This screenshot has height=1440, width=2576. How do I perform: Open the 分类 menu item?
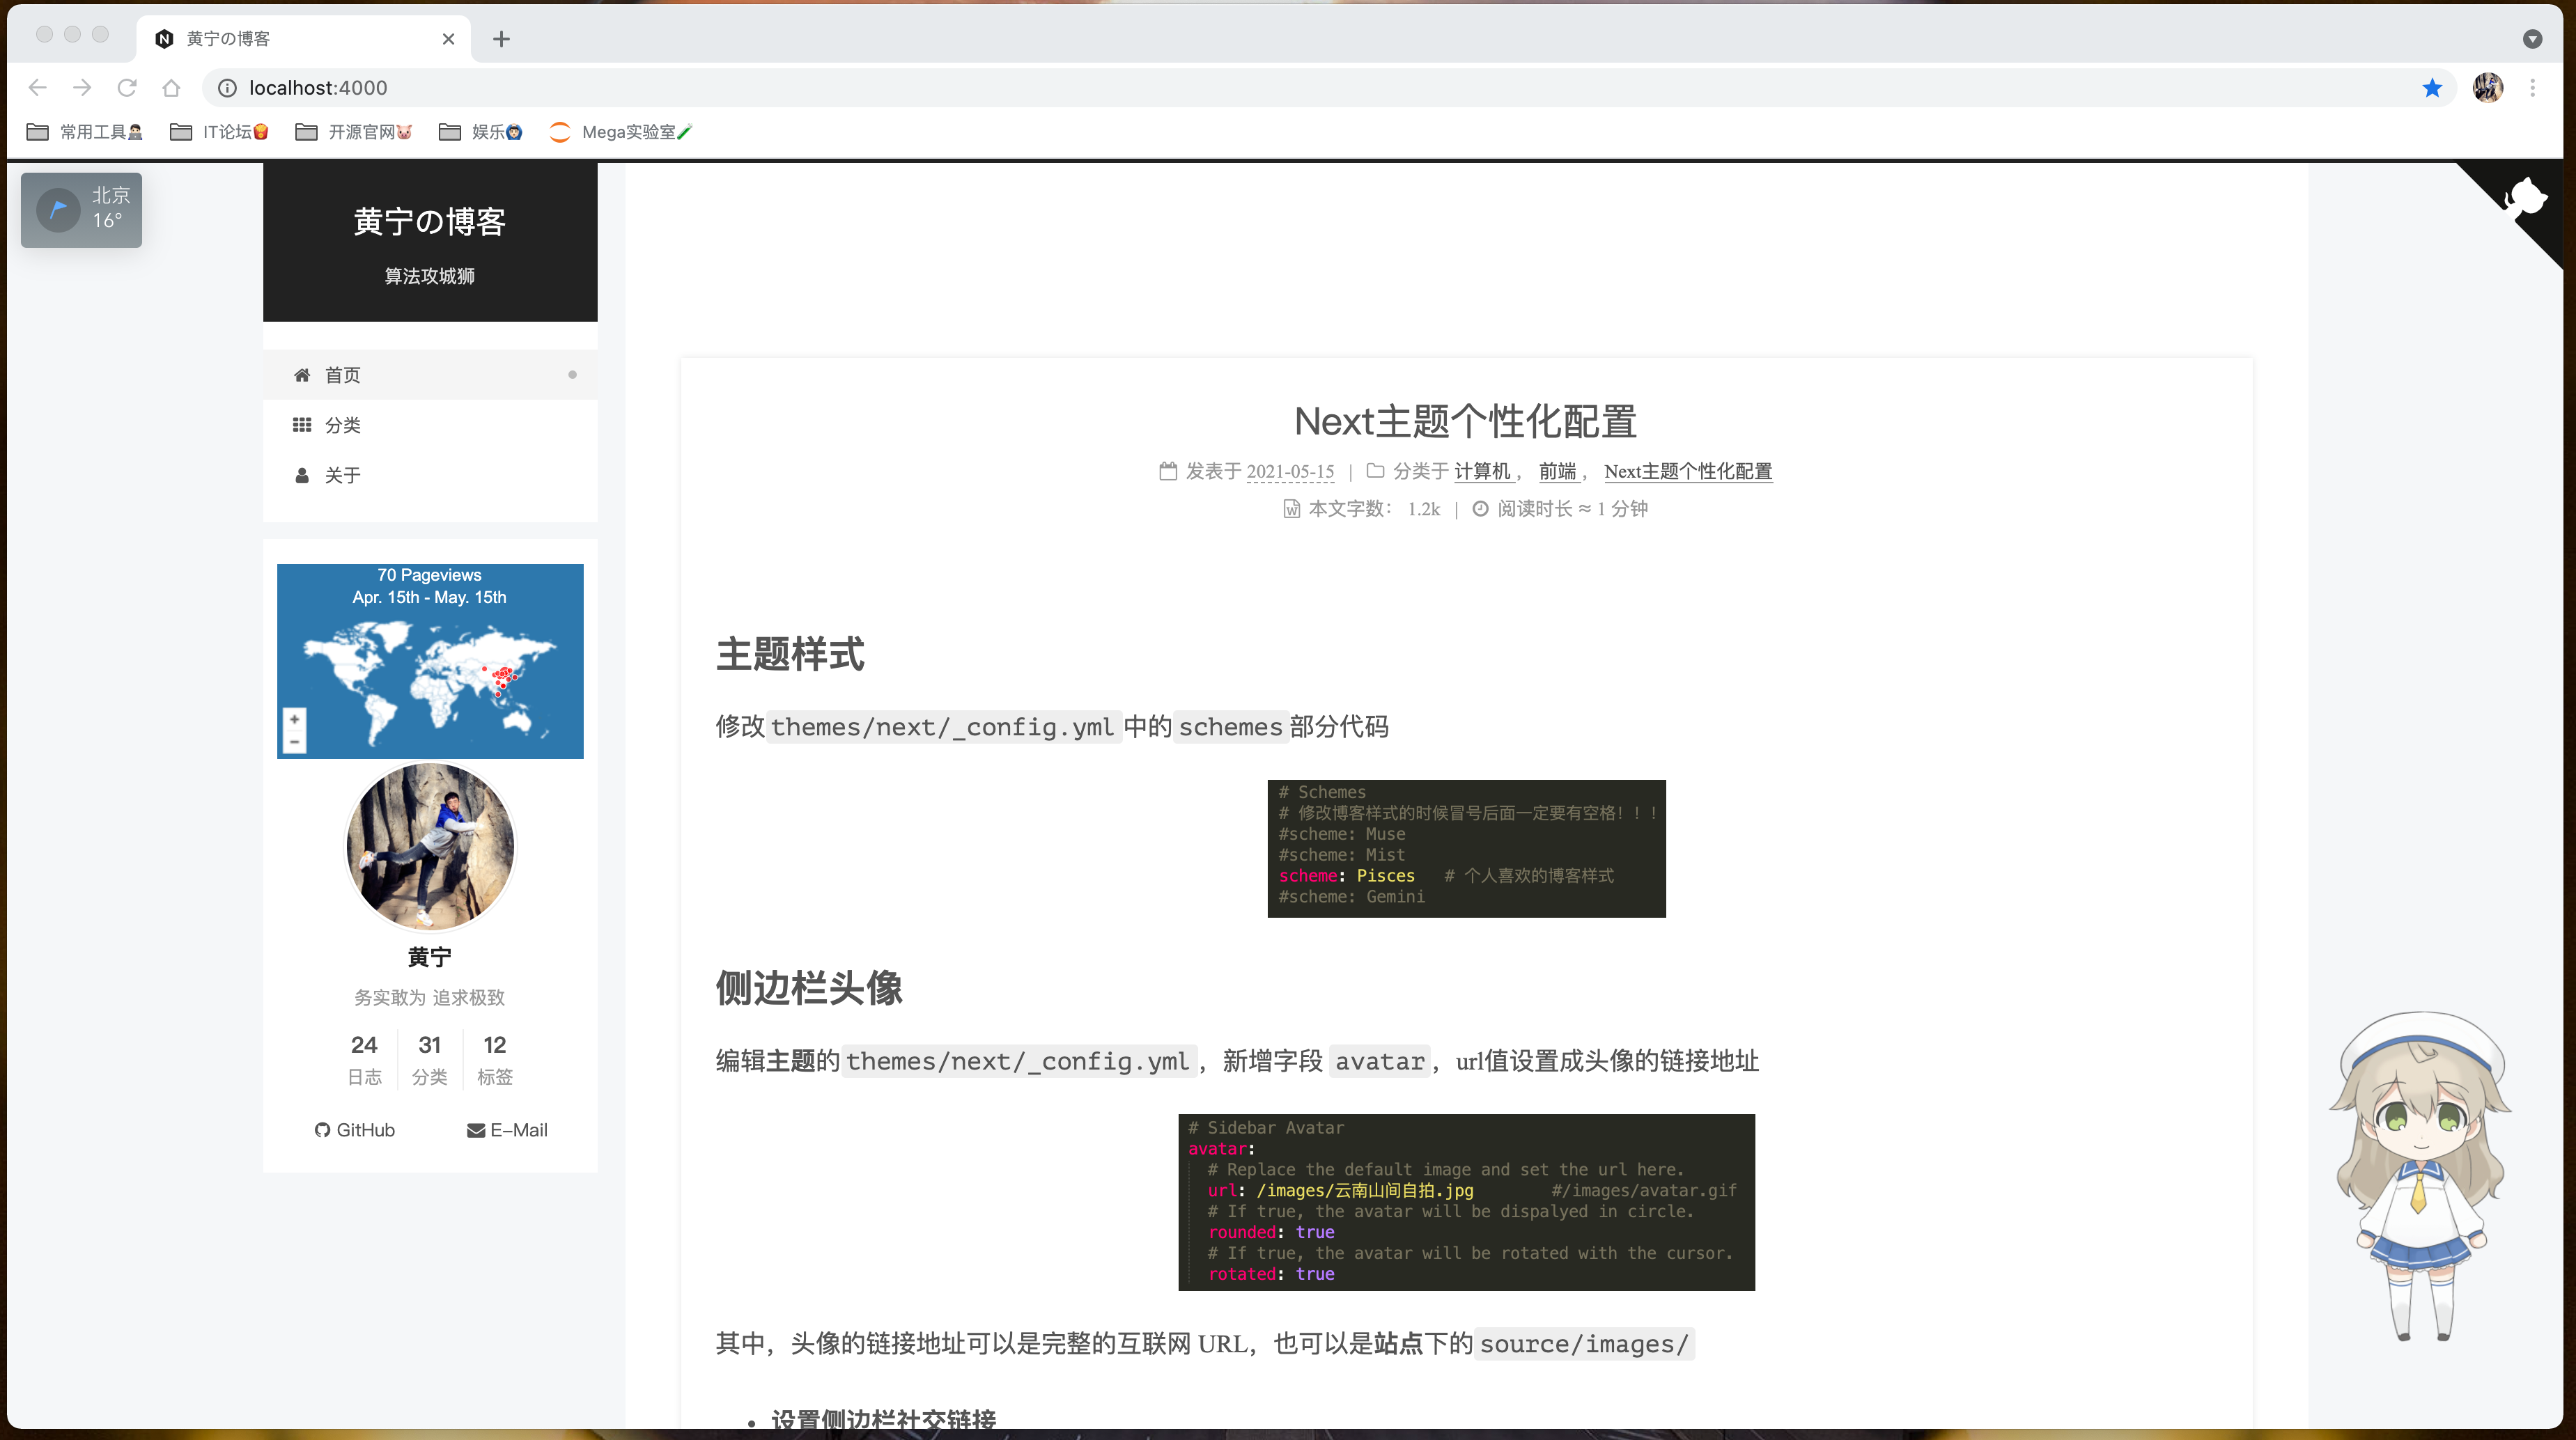[430, 425]
